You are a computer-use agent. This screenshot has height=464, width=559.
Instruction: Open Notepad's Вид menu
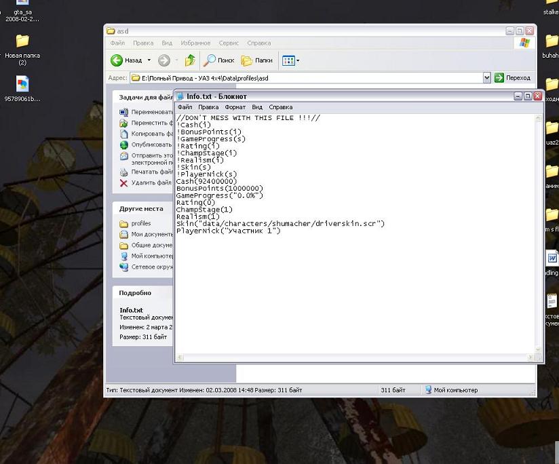(x=257, y=107)
